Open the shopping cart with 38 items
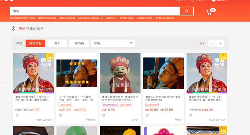Screen dimensions: 250x135 tap(211, 12)
